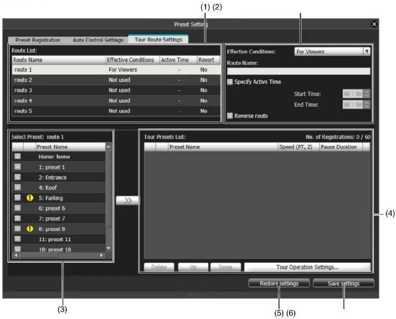
Task: Click the '2: Entrance' preset name
Action: (53, 177)
